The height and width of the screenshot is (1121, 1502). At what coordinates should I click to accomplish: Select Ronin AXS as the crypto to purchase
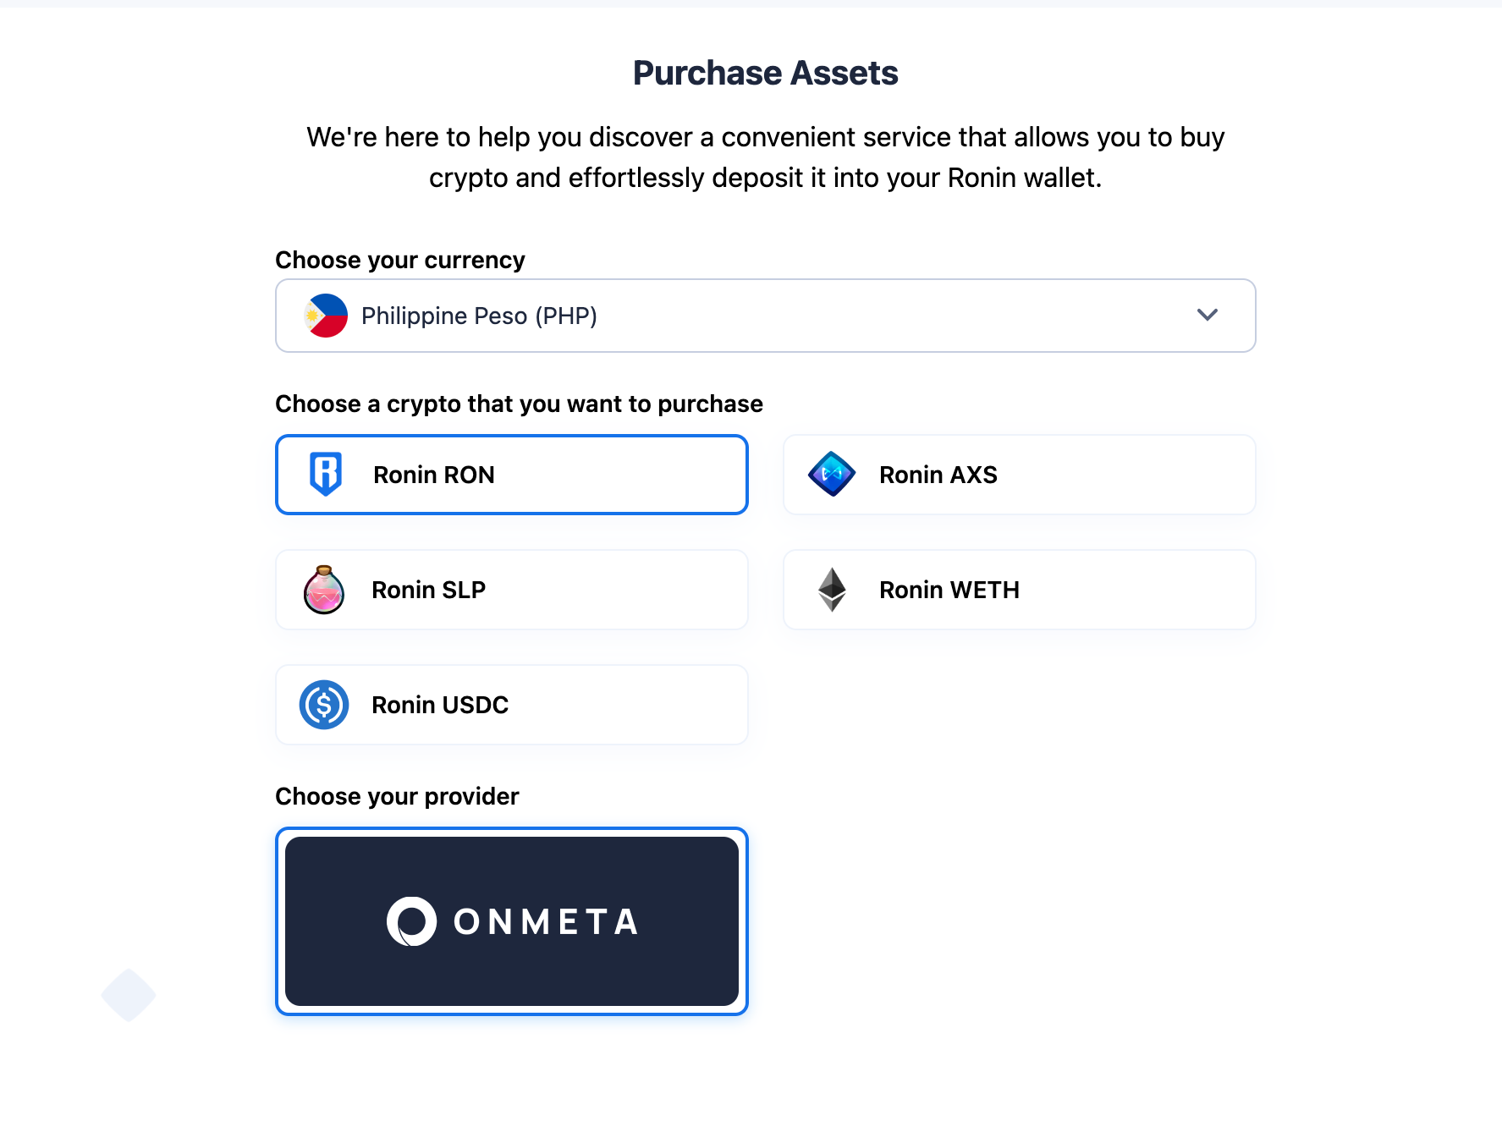tap(1018, 475)
